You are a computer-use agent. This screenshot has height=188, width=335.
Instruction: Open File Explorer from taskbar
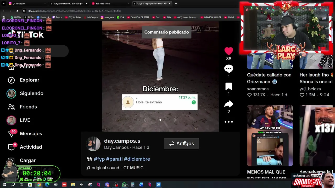[x=73, y=185]
